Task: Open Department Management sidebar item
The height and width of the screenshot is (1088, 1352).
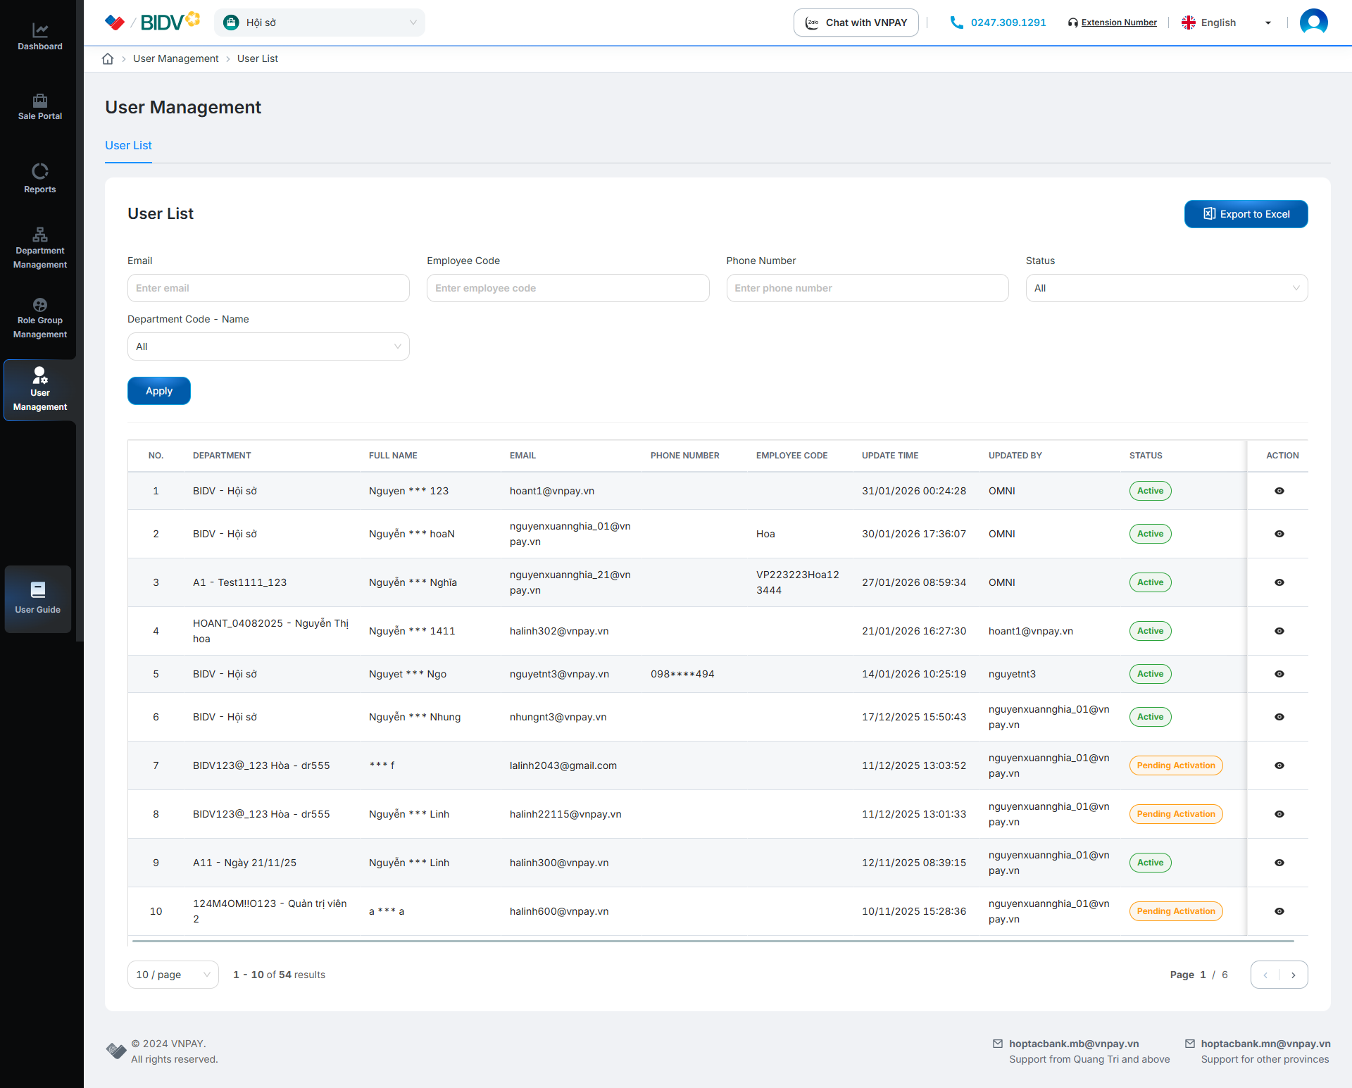Action: 39,248
